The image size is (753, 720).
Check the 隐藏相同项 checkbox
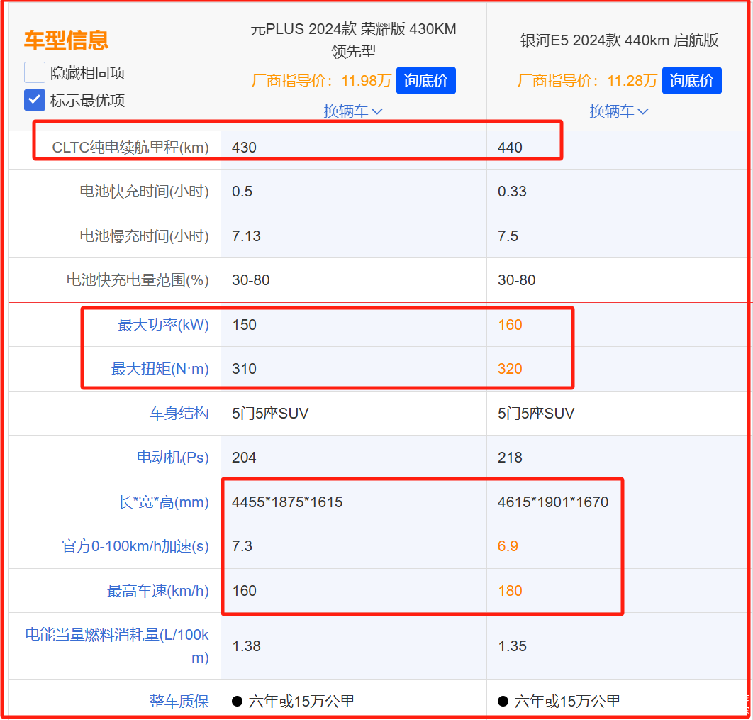click(35, 73)
